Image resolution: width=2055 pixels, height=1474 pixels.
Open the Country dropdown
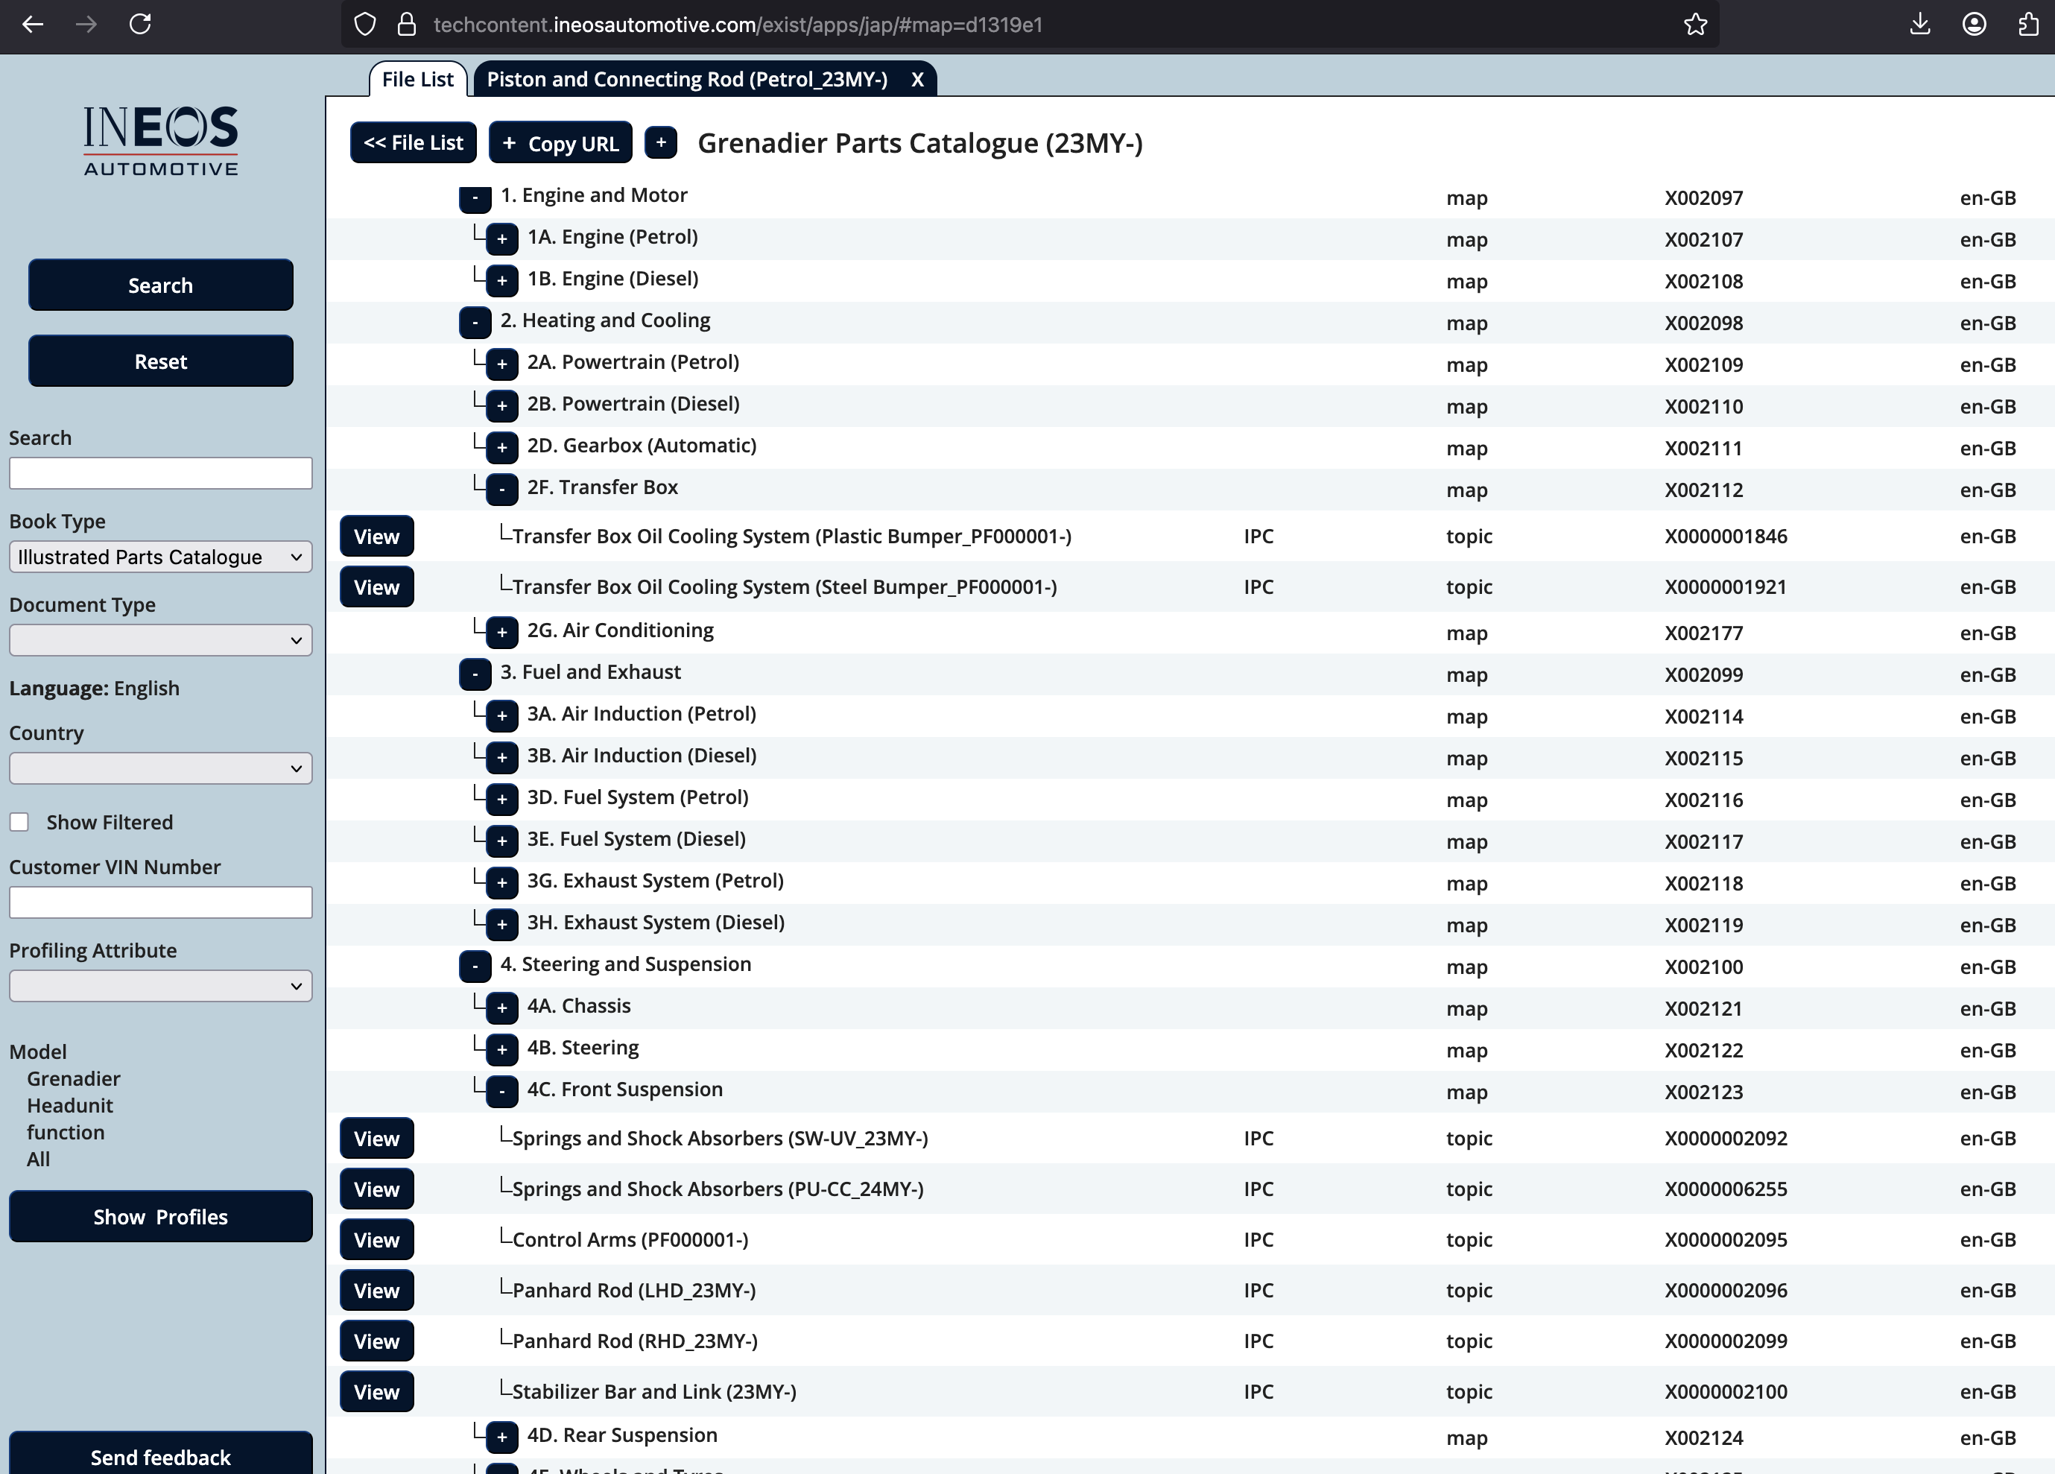[x=160, y=768]
